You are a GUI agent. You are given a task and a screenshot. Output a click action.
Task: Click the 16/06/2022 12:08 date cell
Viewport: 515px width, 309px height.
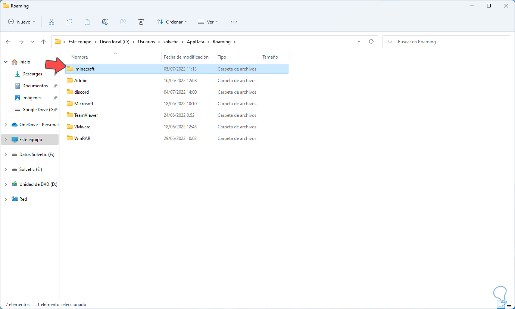pos(180,81)
